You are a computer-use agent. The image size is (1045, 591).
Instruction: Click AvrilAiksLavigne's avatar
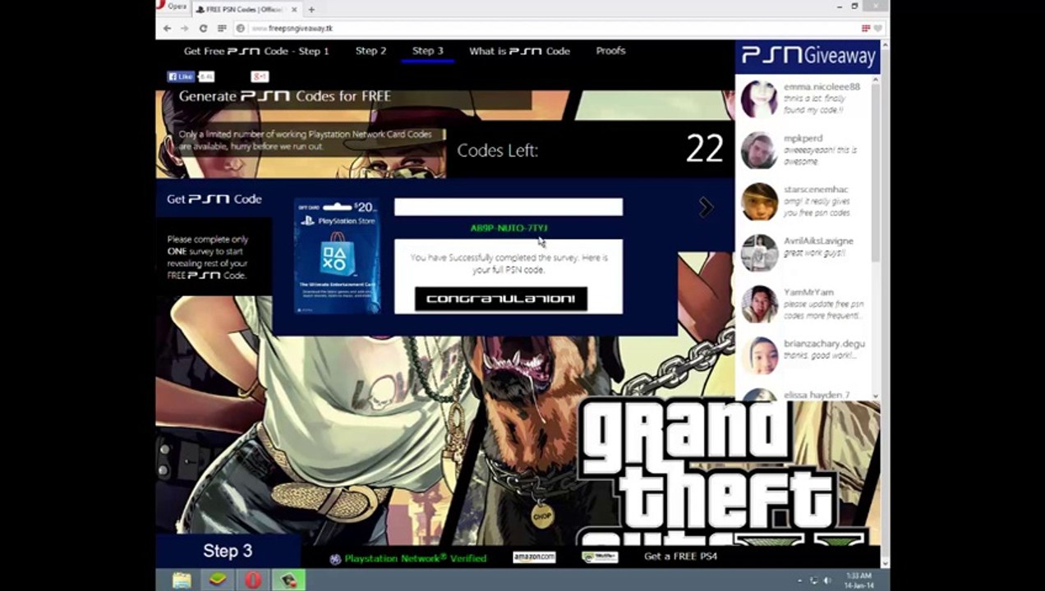759,253
